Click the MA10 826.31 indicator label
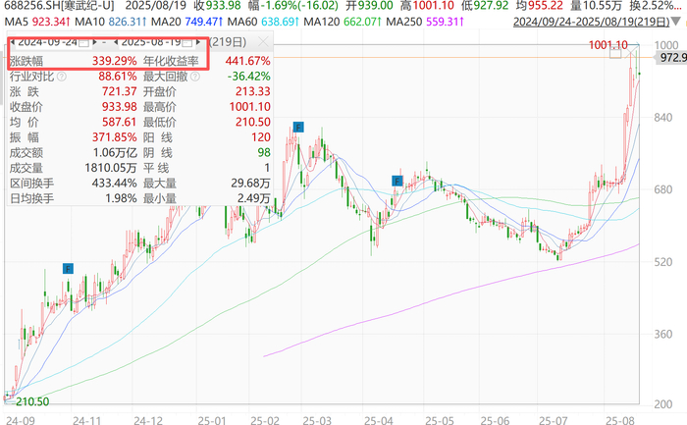The image size is (687, 425). point(111,22)
